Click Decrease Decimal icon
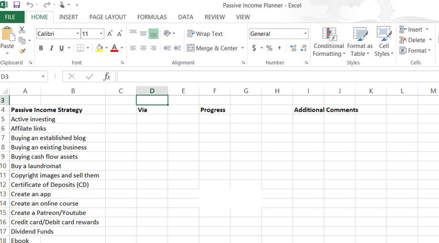This screenshot has width=439, height=243. pyautogui.click(x=304, y=48)
